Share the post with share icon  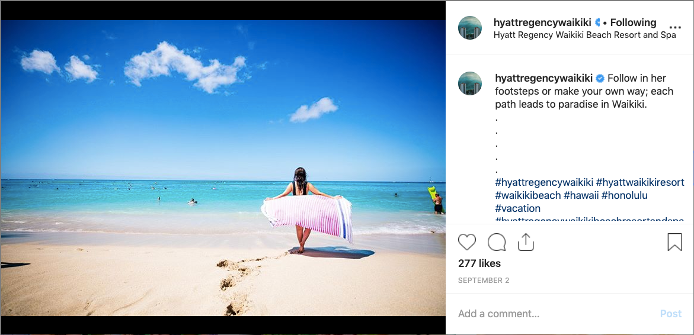(526, 242)
